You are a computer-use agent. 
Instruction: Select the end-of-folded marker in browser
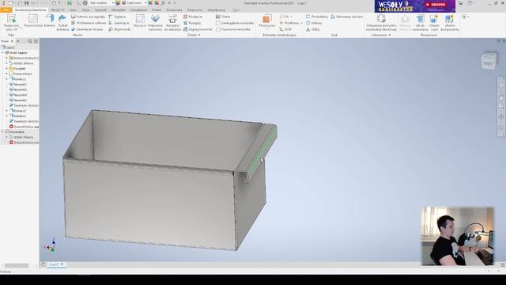(x=25, y=127)
